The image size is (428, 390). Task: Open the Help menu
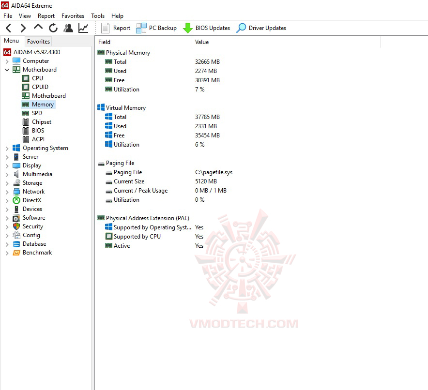pos(117,16)
